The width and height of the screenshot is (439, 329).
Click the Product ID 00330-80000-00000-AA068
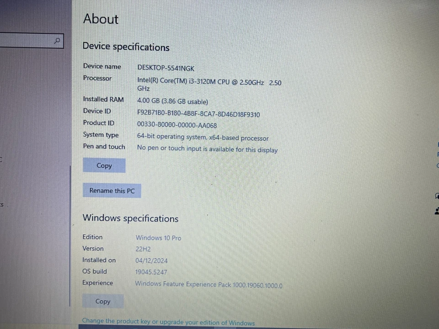coord(177,125)
